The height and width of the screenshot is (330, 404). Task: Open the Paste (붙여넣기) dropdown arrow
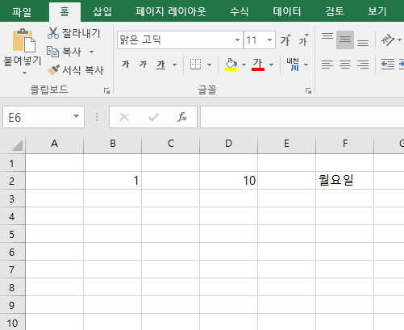point(24,73)
